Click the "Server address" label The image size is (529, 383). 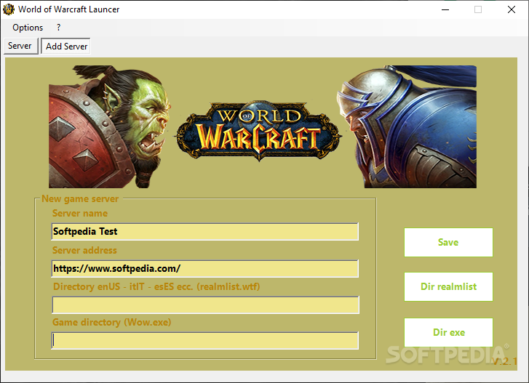pyautogui.click(x=84, y=250)
